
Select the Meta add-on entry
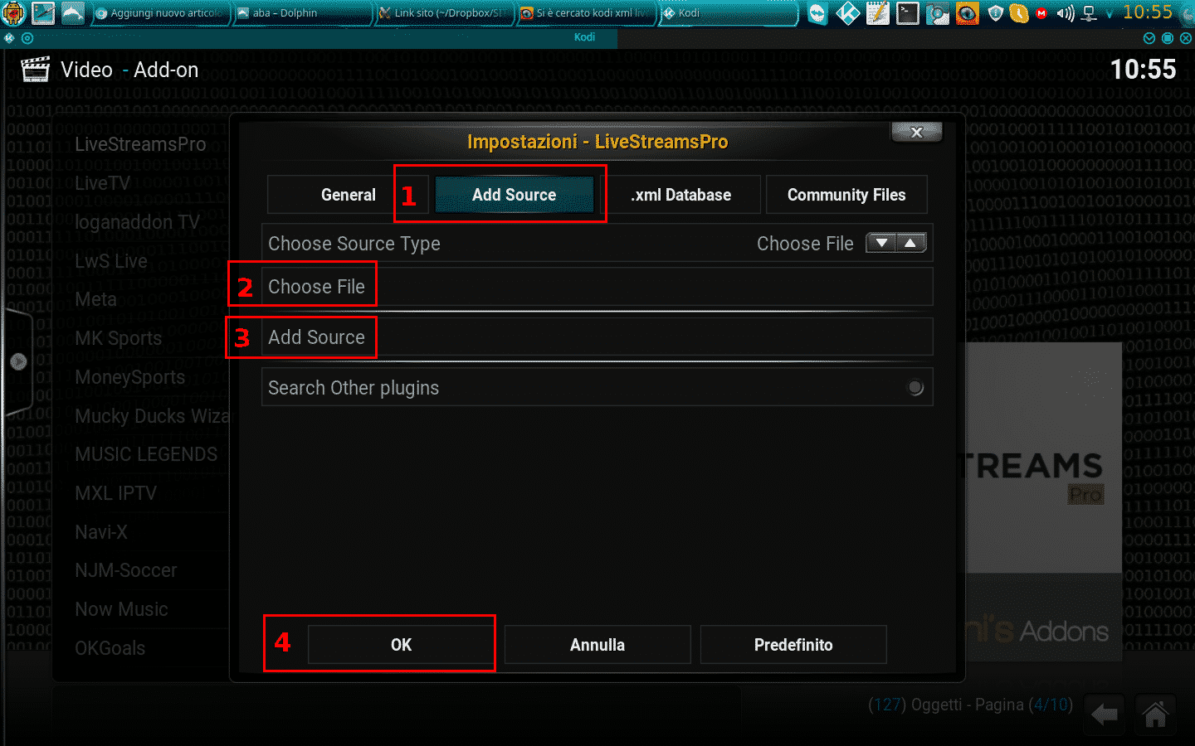(x=95, y=299)
